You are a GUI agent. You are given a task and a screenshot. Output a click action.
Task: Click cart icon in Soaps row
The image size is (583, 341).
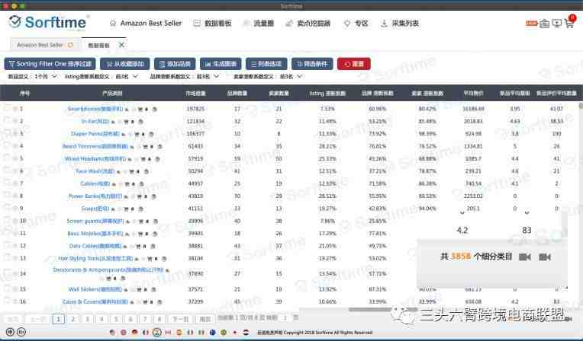pos(127,209)
